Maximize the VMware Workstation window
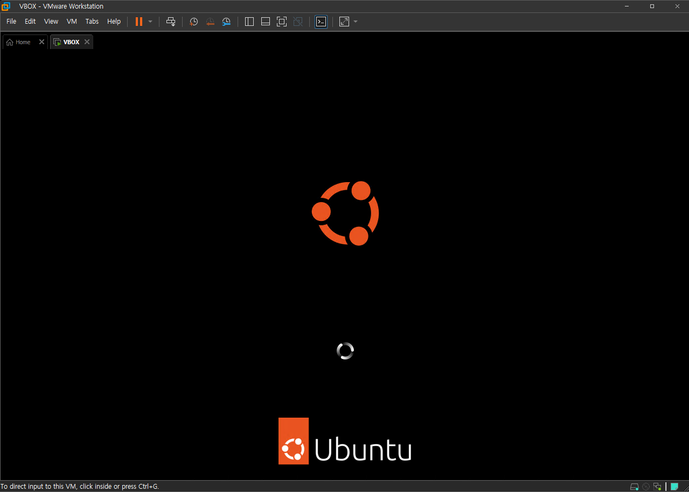The width and height of the screenshot is (689, 492). point(652,6)
